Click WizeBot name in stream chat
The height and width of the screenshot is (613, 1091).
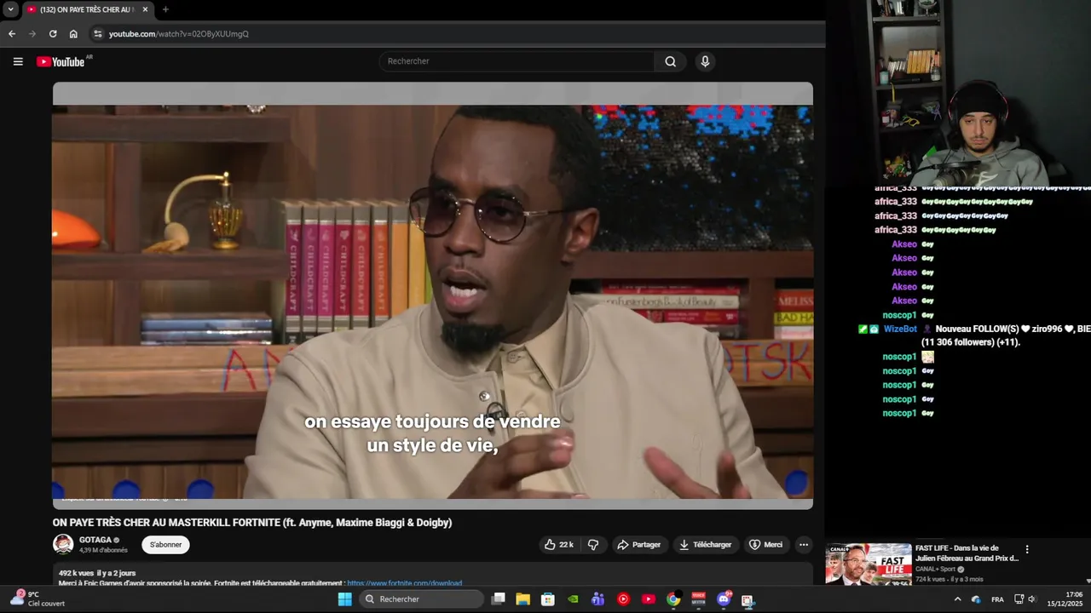click(x=900, y=329)
